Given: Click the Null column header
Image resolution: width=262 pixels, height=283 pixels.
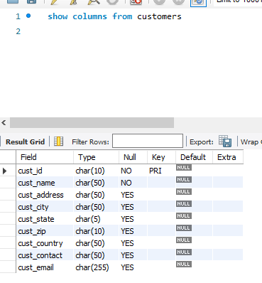Looking at the screenshot, I should [x=133, y=157].
